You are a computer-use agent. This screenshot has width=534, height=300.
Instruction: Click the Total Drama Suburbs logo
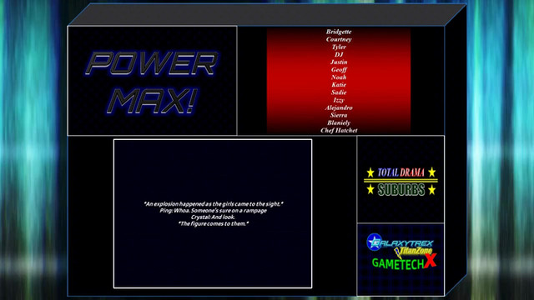coord(400,182)
